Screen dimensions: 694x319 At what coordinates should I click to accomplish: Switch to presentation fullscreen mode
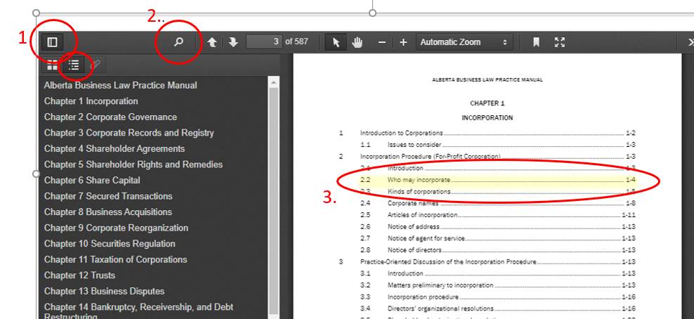tap(559, 42)
